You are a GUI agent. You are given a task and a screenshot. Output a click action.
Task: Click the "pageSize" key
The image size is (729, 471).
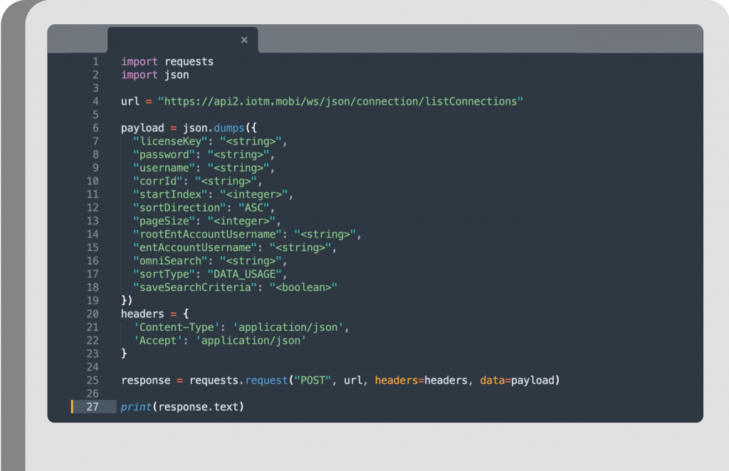coord(164,221)
